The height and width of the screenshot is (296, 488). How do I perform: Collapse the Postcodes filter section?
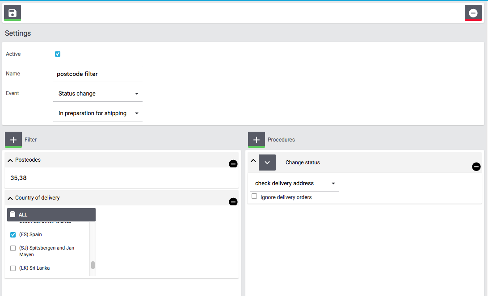click(10, 160)
